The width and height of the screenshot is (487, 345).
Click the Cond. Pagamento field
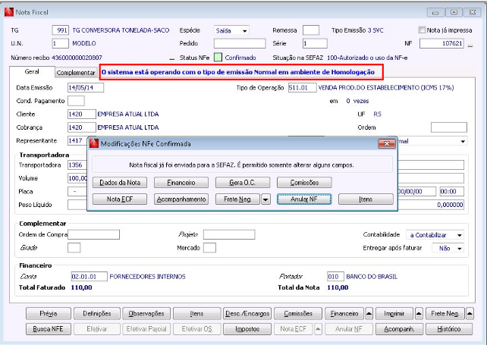[76, 101]
